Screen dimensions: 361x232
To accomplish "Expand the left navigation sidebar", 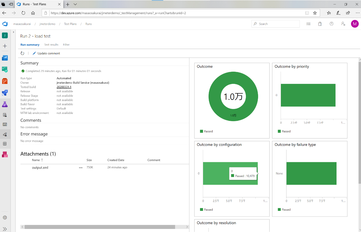I will tap(5, 229).
